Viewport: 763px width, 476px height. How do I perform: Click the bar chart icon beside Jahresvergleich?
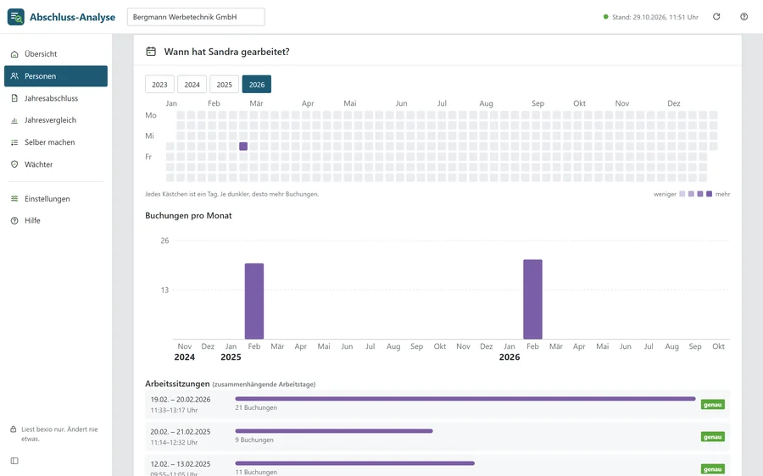[14, 120]
